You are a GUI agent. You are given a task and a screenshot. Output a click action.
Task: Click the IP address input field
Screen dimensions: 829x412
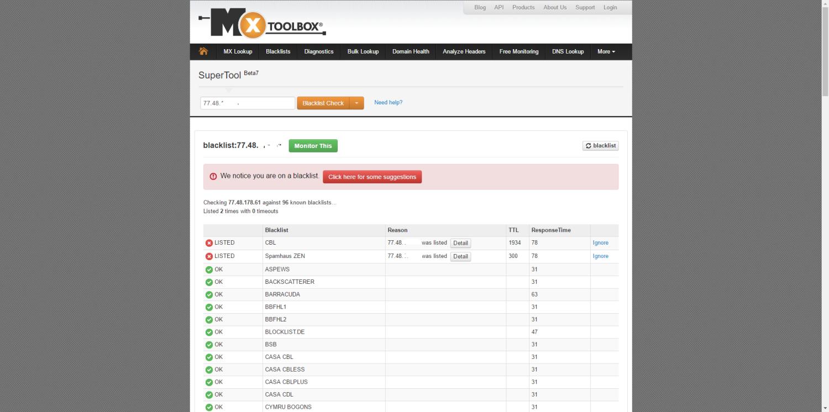point(247,103)
